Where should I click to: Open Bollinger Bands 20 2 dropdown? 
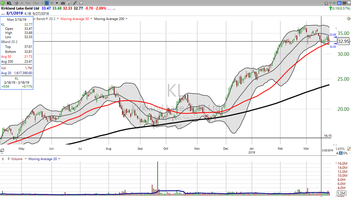click(x=57, y=19)
